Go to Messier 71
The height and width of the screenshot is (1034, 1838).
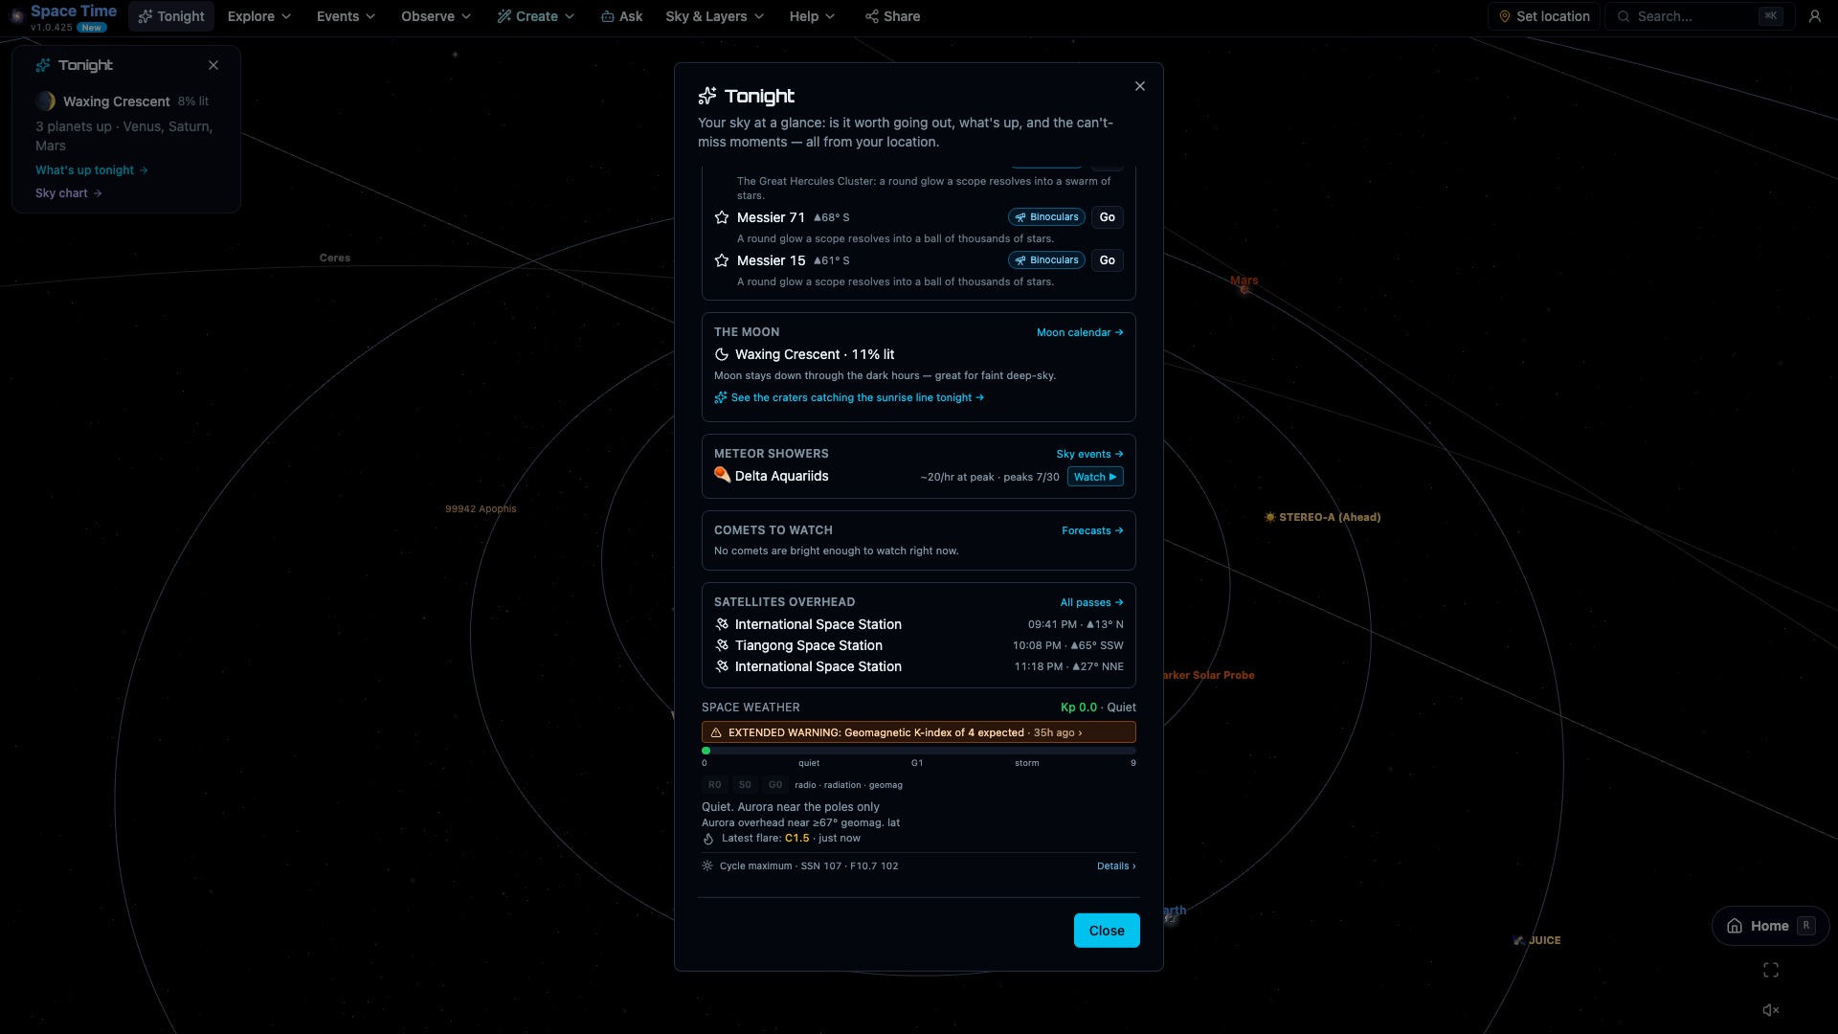[1108, 217]
